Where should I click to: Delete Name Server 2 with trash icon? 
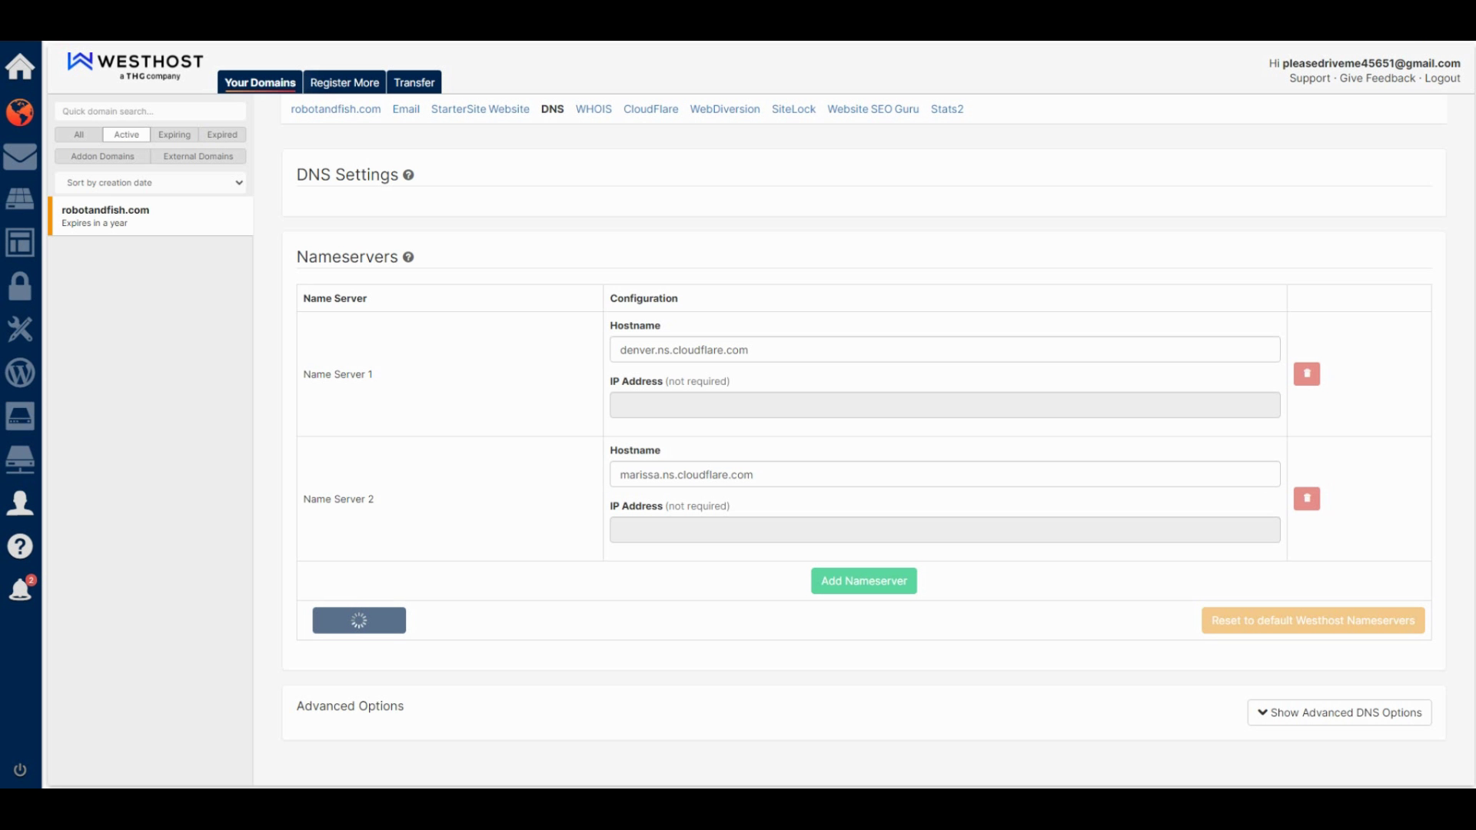[1306, 499]
